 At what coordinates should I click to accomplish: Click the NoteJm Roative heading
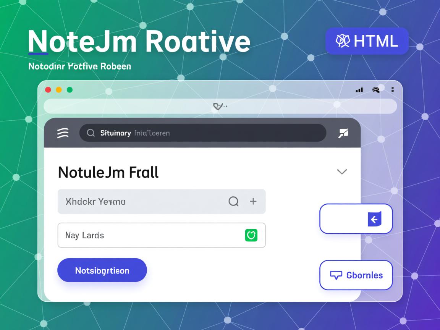(139, 41)
